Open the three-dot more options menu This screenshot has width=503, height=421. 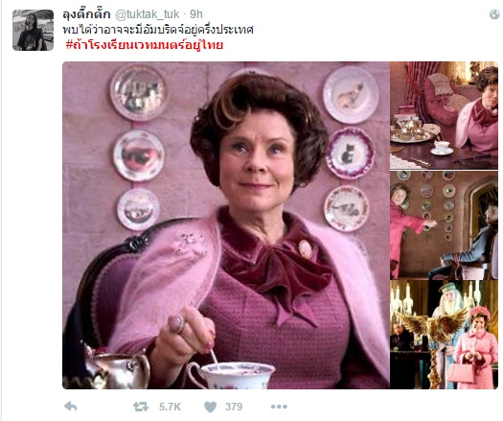(x=279, y=407)
